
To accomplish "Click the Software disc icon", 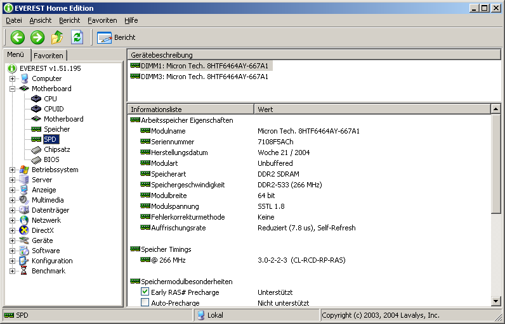I will tap(24, 251).
